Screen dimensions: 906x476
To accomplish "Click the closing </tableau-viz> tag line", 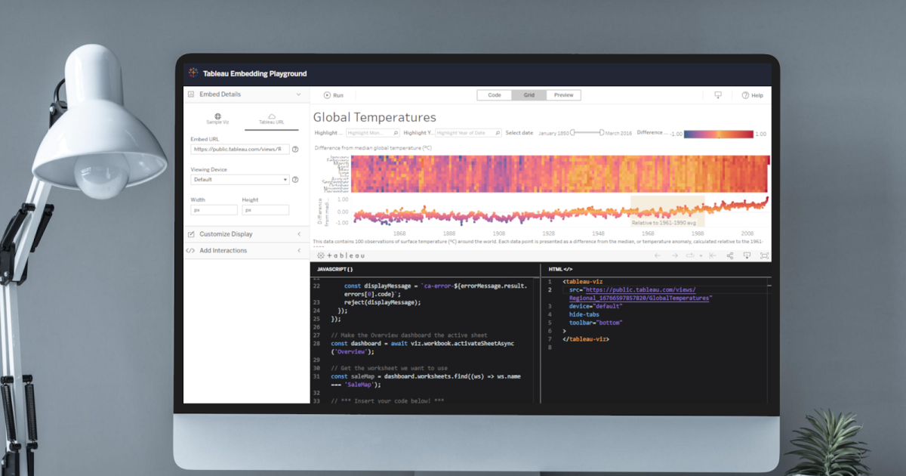I will (586, 338).
